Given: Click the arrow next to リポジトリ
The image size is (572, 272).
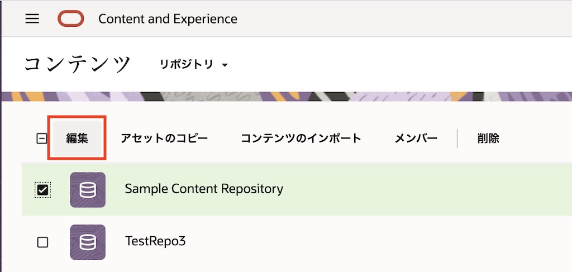Looking at the screenshot, I should [225, 65].
